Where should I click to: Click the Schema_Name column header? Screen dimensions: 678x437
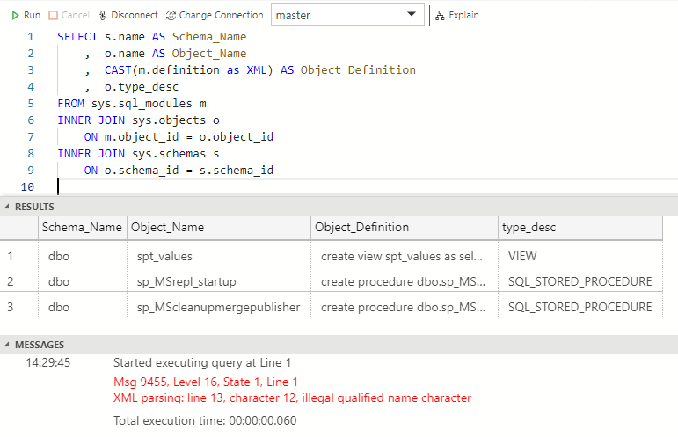(82, 227)
